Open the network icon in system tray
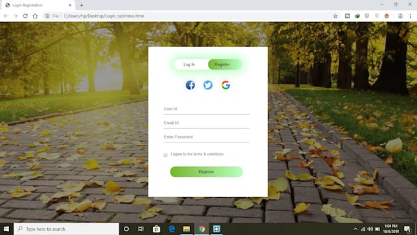 [x=363, y=229]
